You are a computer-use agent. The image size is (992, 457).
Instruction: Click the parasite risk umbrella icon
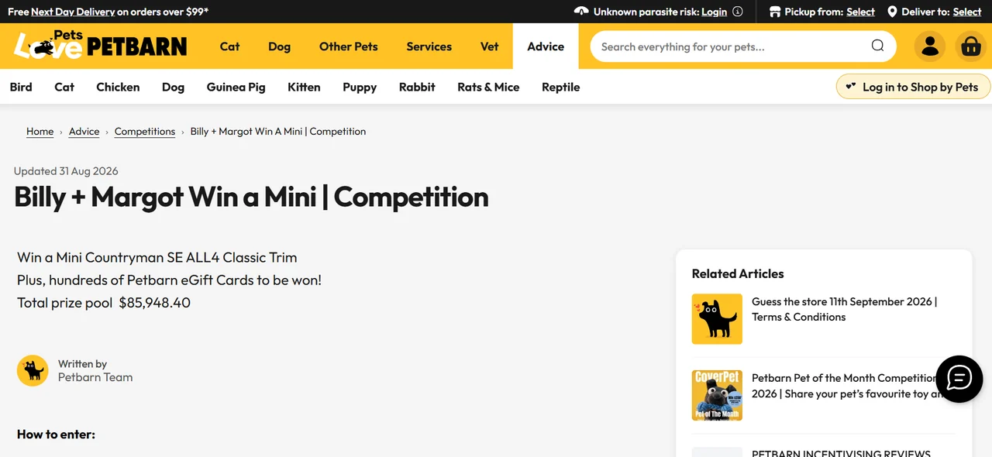click(x=581, y=12)
